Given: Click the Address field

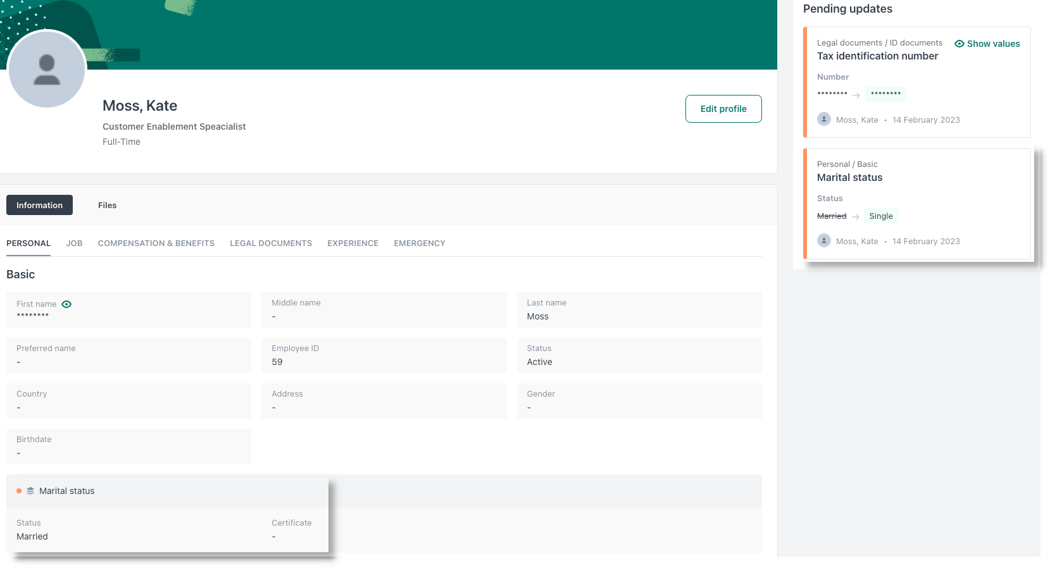Looking at the screenshot, I should coord(384,401).
